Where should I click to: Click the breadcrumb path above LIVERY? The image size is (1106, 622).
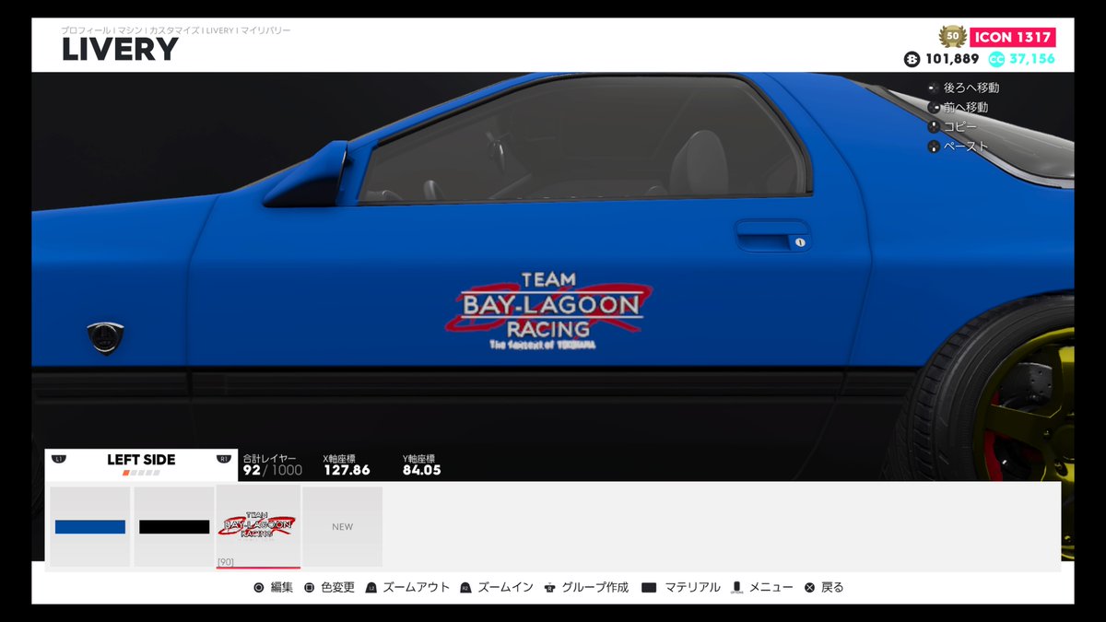pyautogui.click(x=176, y=30)
